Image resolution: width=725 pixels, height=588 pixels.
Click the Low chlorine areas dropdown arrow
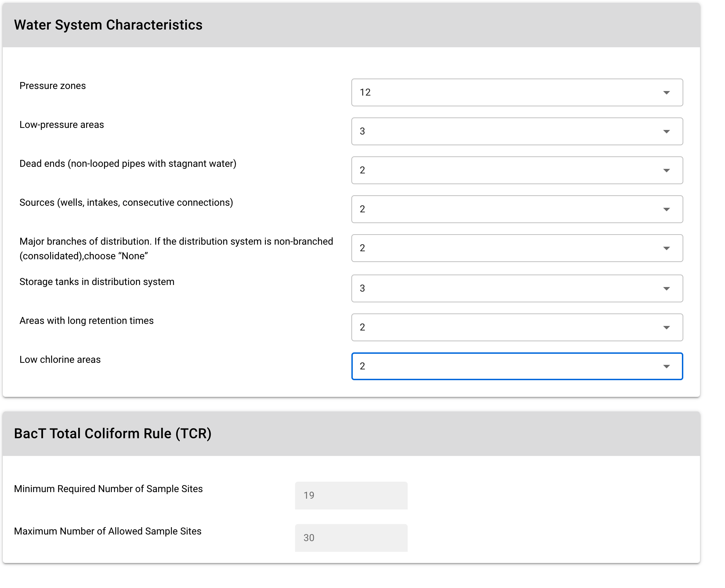tap(666, 367)
